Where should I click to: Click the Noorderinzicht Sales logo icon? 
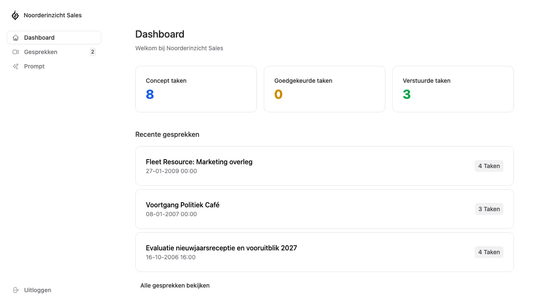15,15
